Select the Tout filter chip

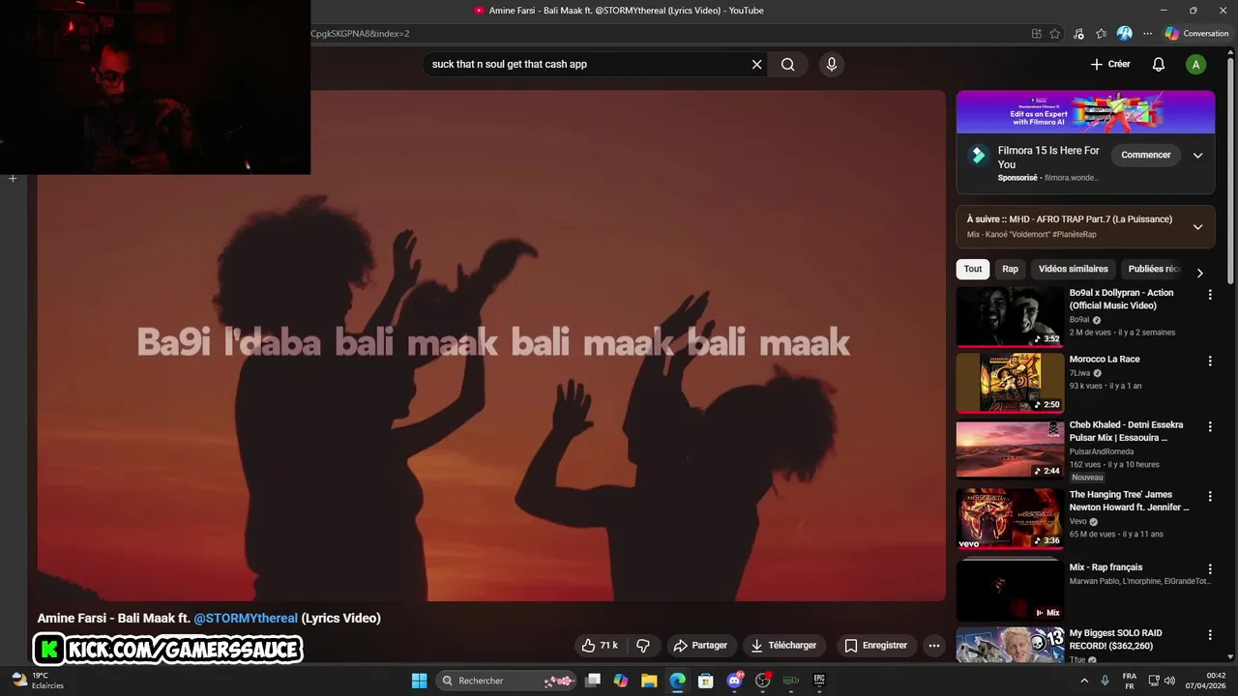tap(973, 270)
